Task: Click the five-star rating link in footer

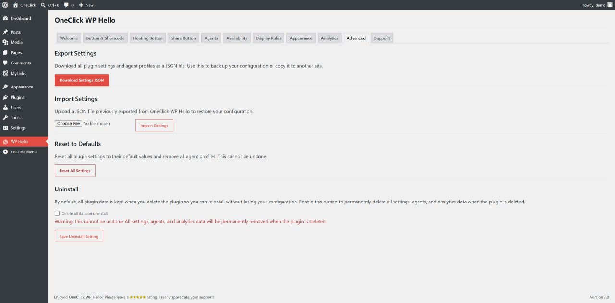Action: (138, 297)
